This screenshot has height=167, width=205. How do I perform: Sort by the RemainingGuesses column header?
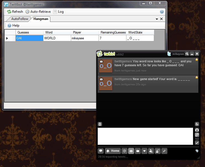point(113,32)
